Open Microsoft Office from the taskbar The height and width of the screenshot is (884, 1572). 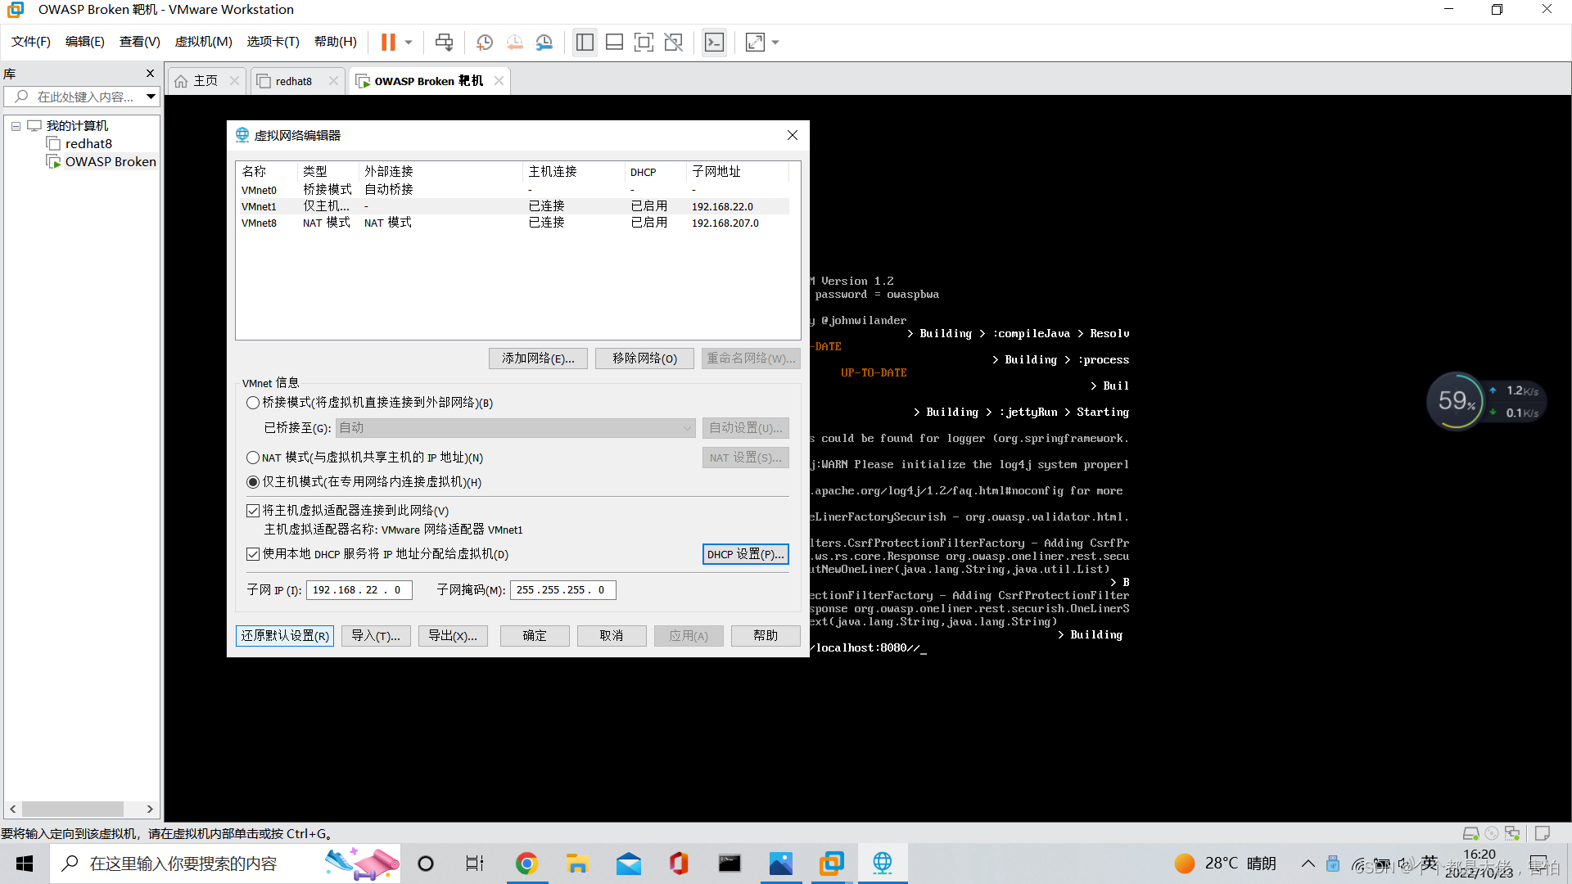679,864
